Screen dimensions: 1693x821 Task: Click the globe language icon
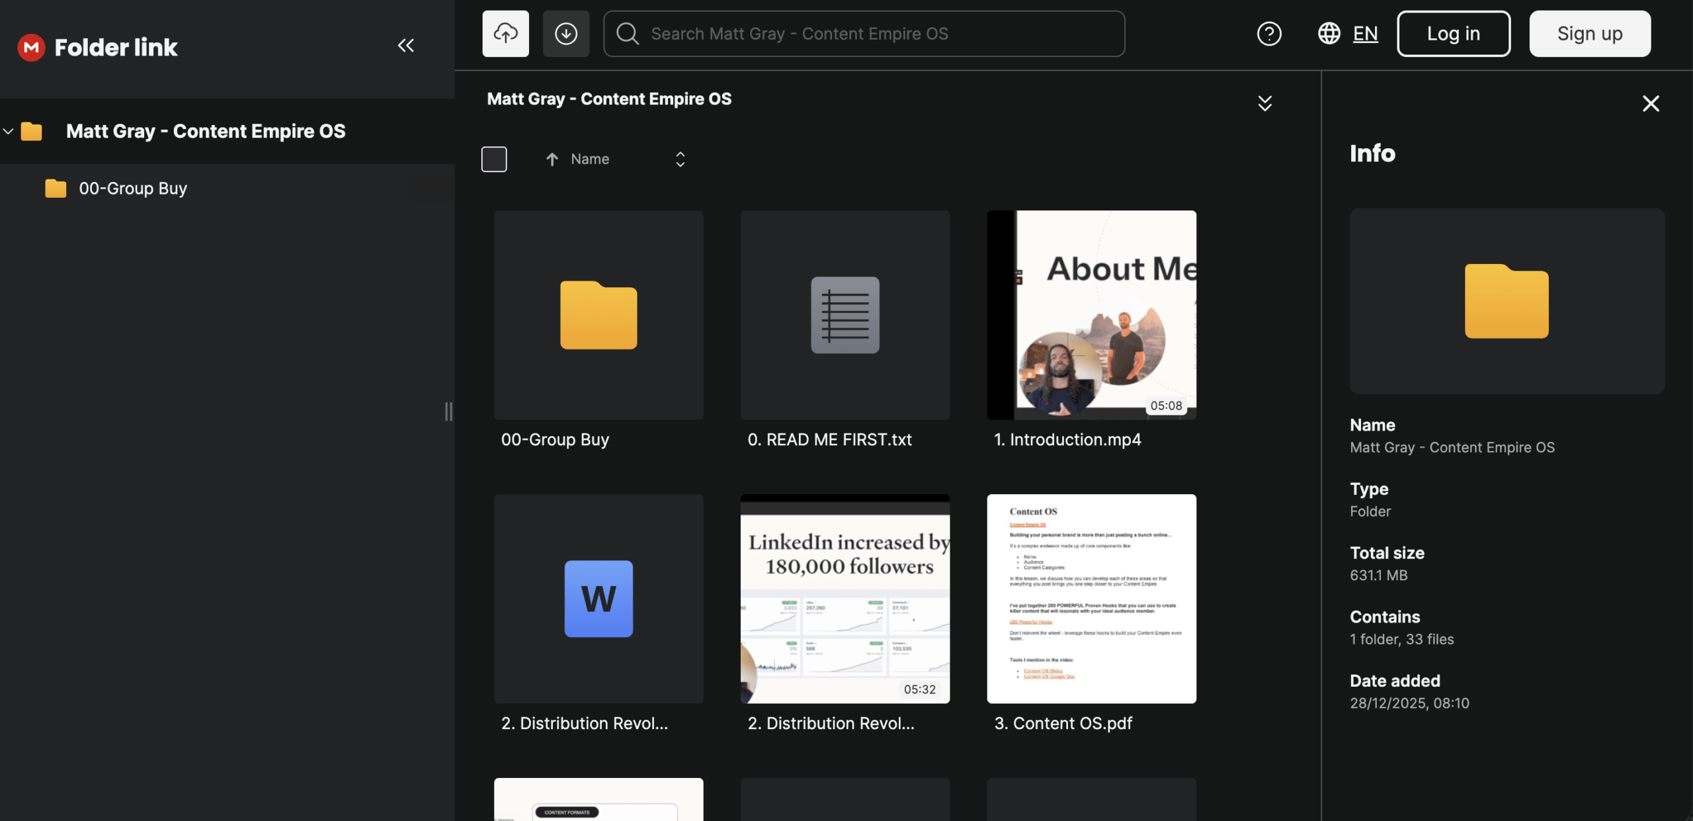[1329, 34]
